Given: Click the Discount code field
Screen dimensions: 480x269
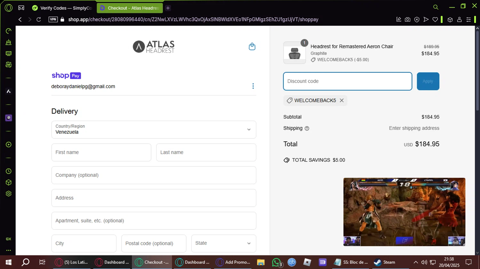Looking at the screenshot, I should 348,81.
